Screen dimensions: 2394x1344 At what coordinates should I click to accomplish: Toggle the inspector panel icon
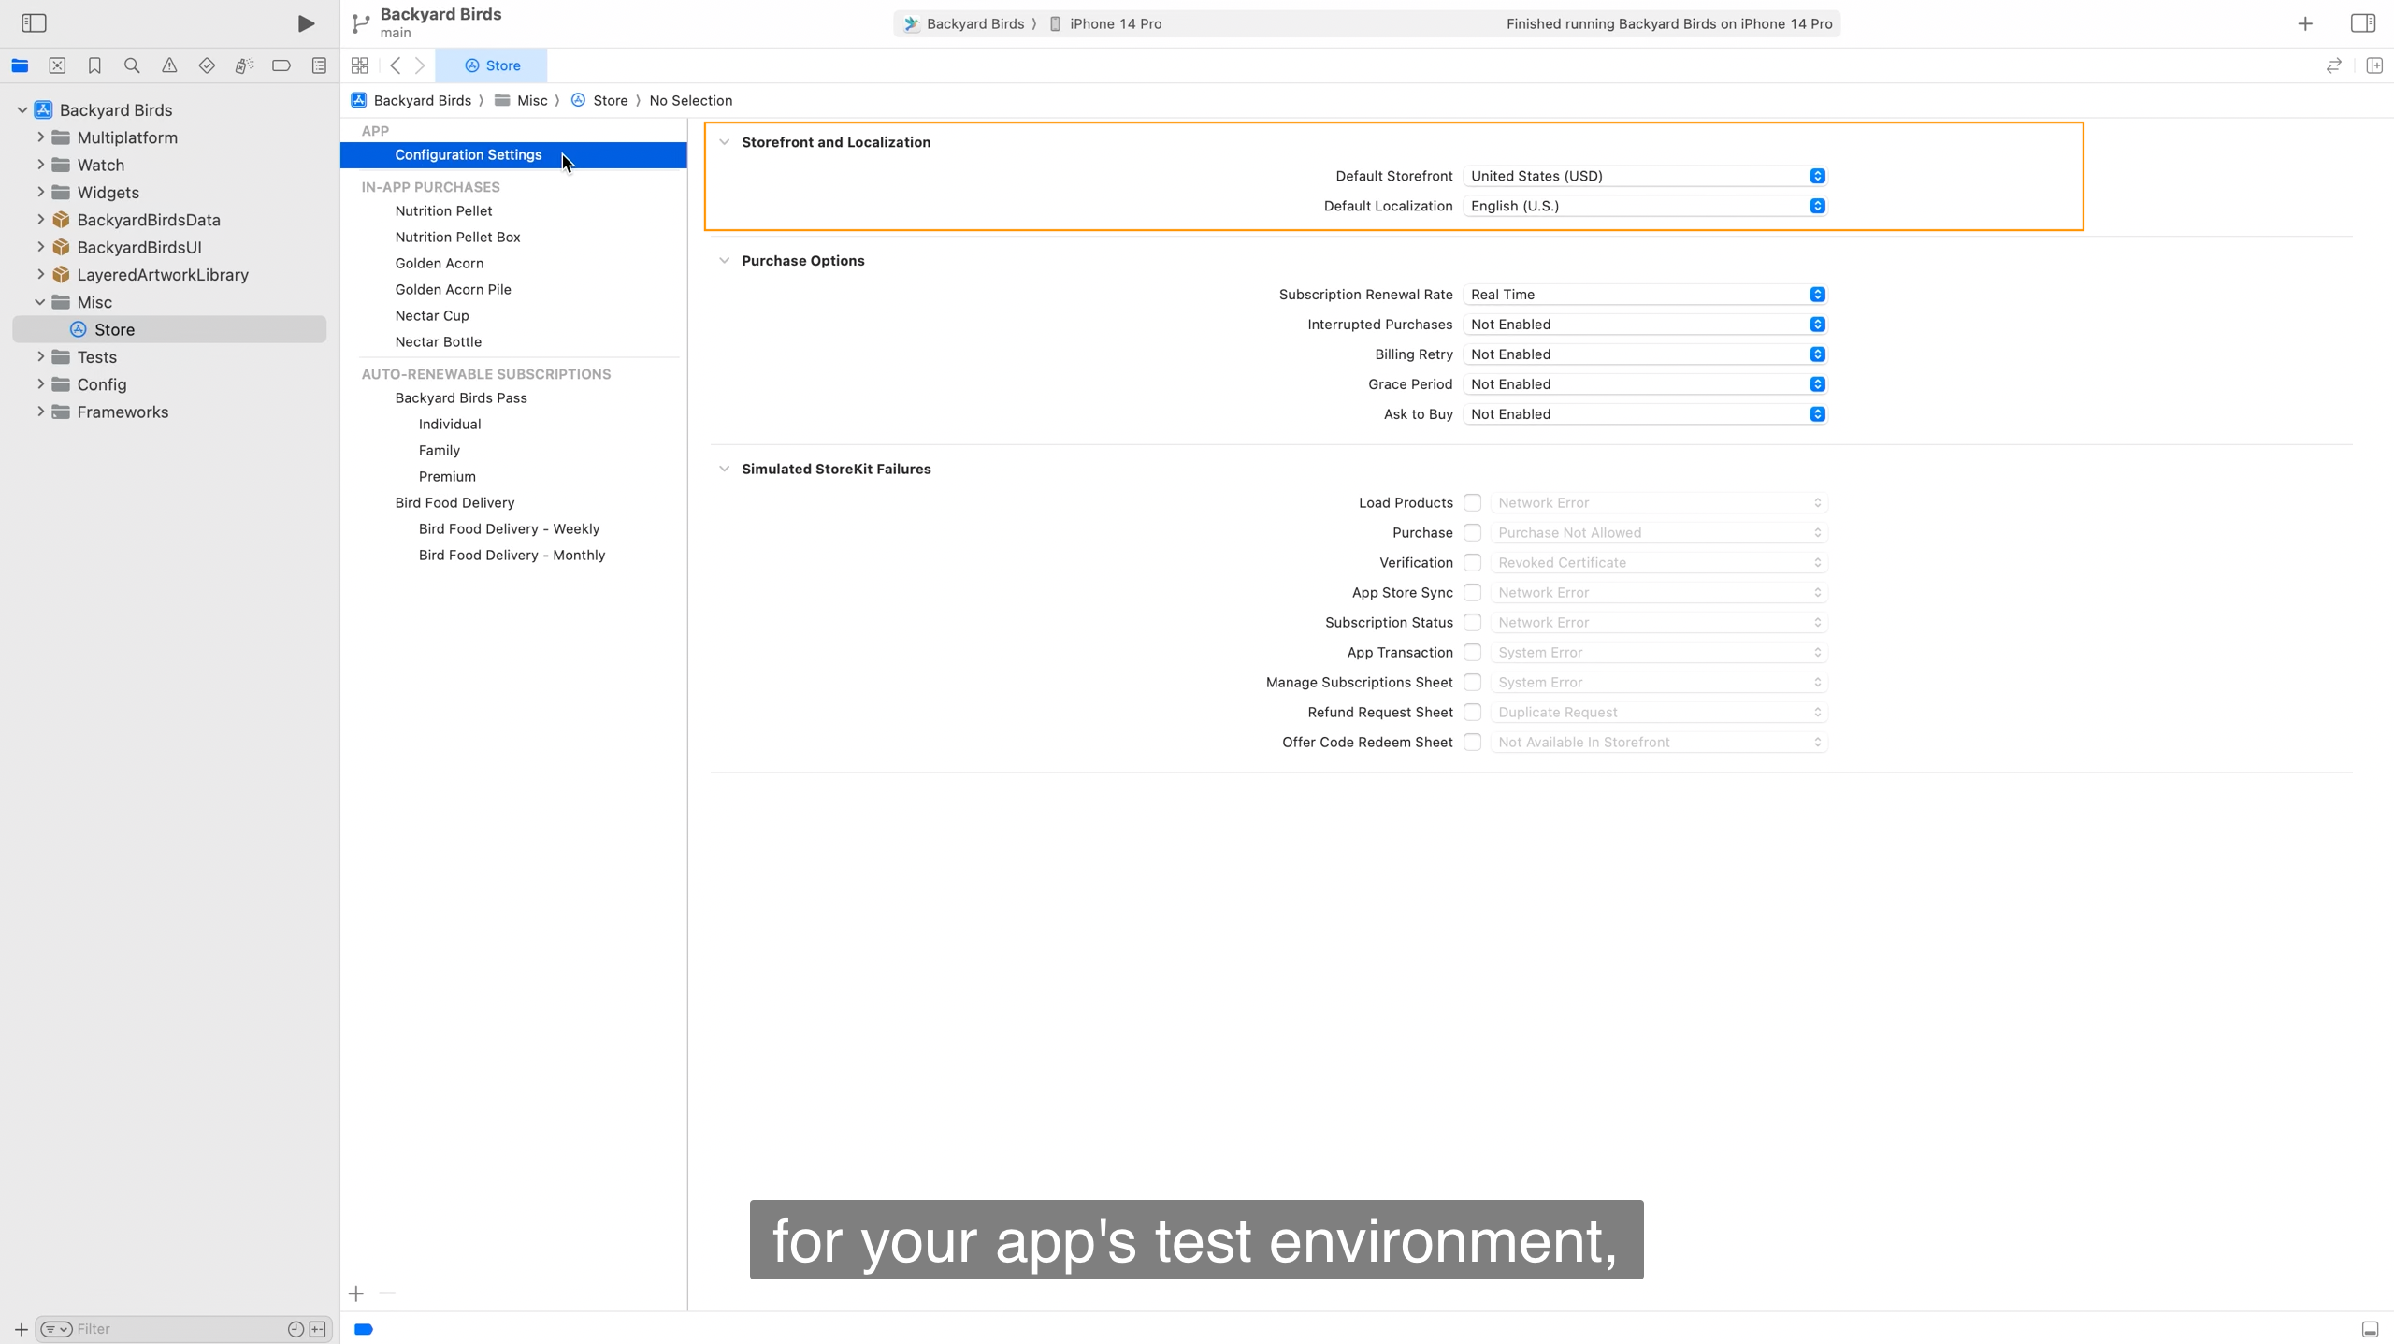coord(2363,23)
